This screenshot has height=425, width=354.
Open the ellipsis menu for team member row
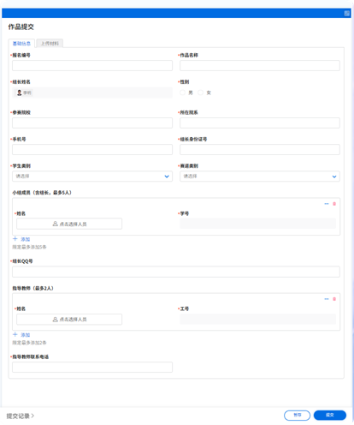coord(327,204)
